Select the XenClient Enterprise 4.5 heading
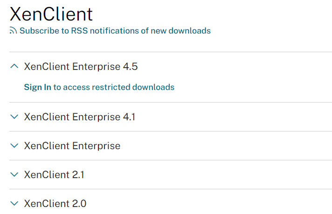 [x=81, y=67]
